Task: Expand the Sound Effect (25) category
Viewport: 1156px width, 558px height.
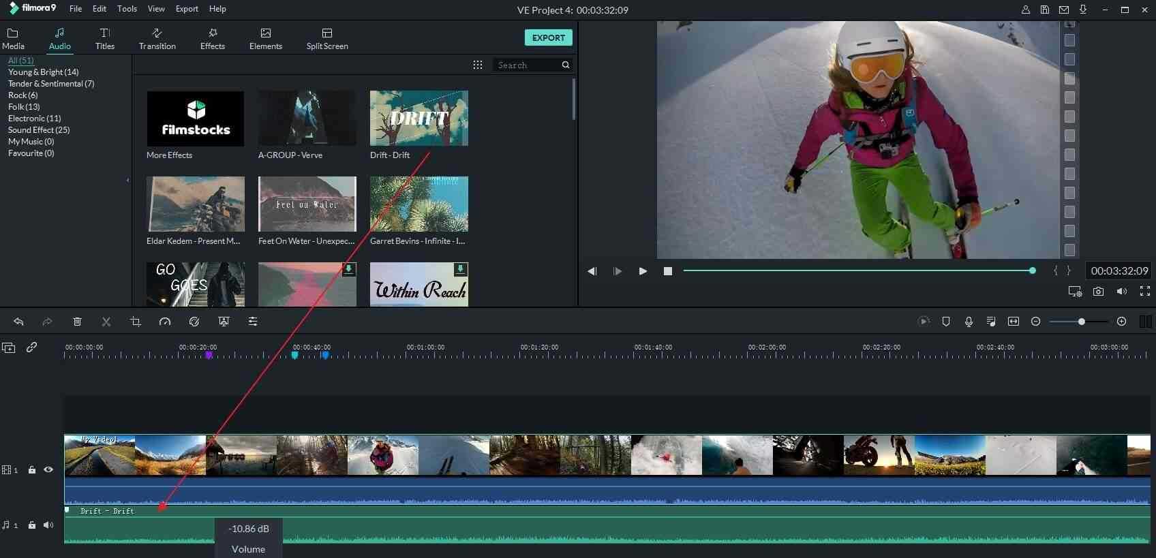Action: coord(39,130)
